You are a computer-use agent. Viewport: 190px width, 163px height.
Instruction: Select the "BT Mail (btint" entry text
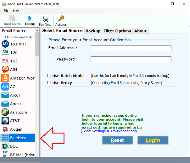(x=22, y=155)
